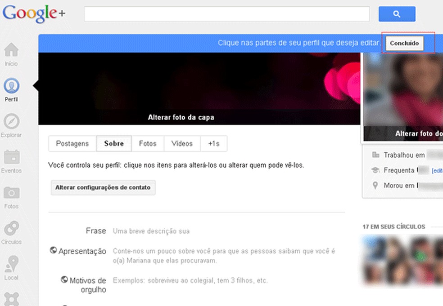This screenshot has width=443, height=306.
Task: Click the '17 EM SEUS CÍRCULOS' heading
Action: [394, 227]
